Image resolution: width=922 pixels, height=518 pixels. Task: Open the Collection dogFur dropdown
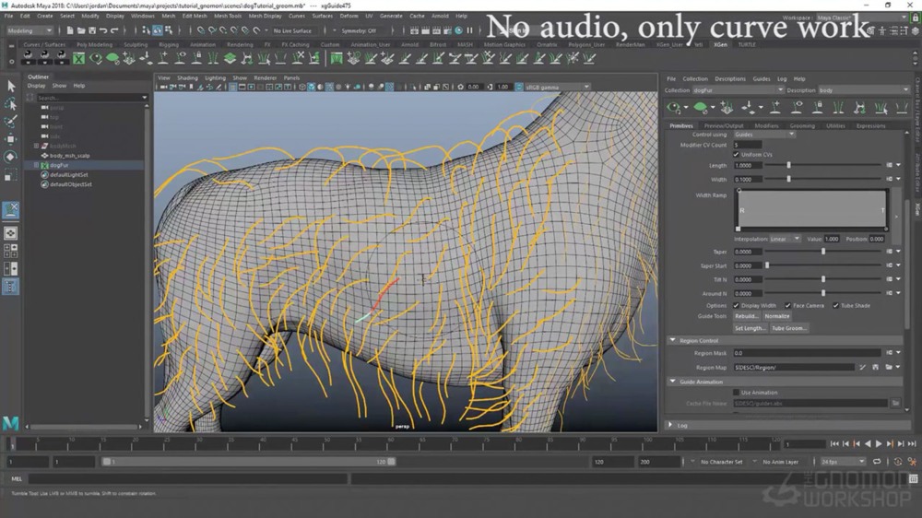coord(738,90)
